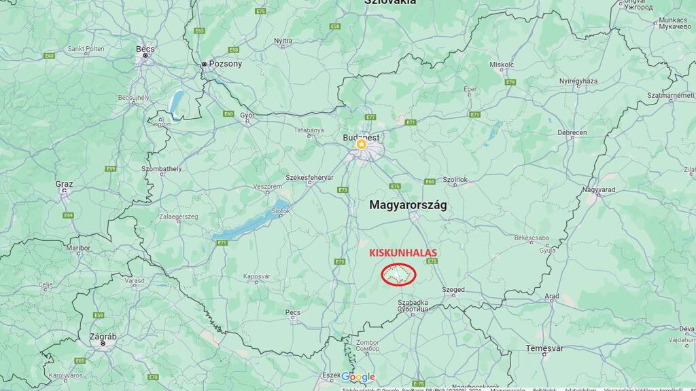Click the E79 road shield below Miskolc
The image size is (696, 391).
point(510,82)
